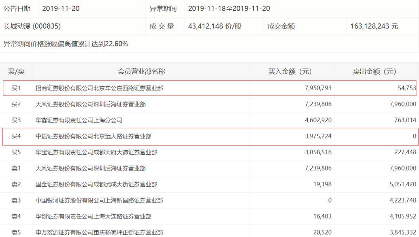Click the "买/卖" column header
Image resolution: width=419 pixels, height=237 pixels.
16,72
